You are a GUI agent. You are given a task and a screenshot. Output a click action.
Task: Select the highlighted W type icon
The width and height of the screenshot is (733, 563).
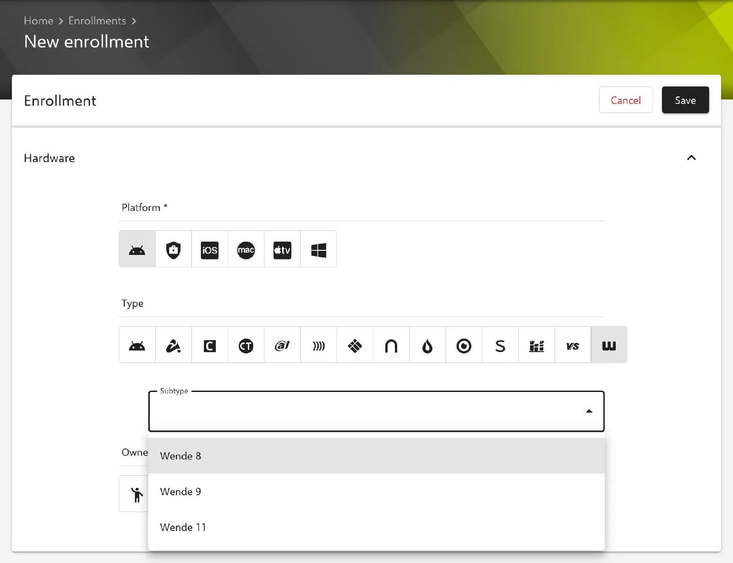click(x=609, y=345)
